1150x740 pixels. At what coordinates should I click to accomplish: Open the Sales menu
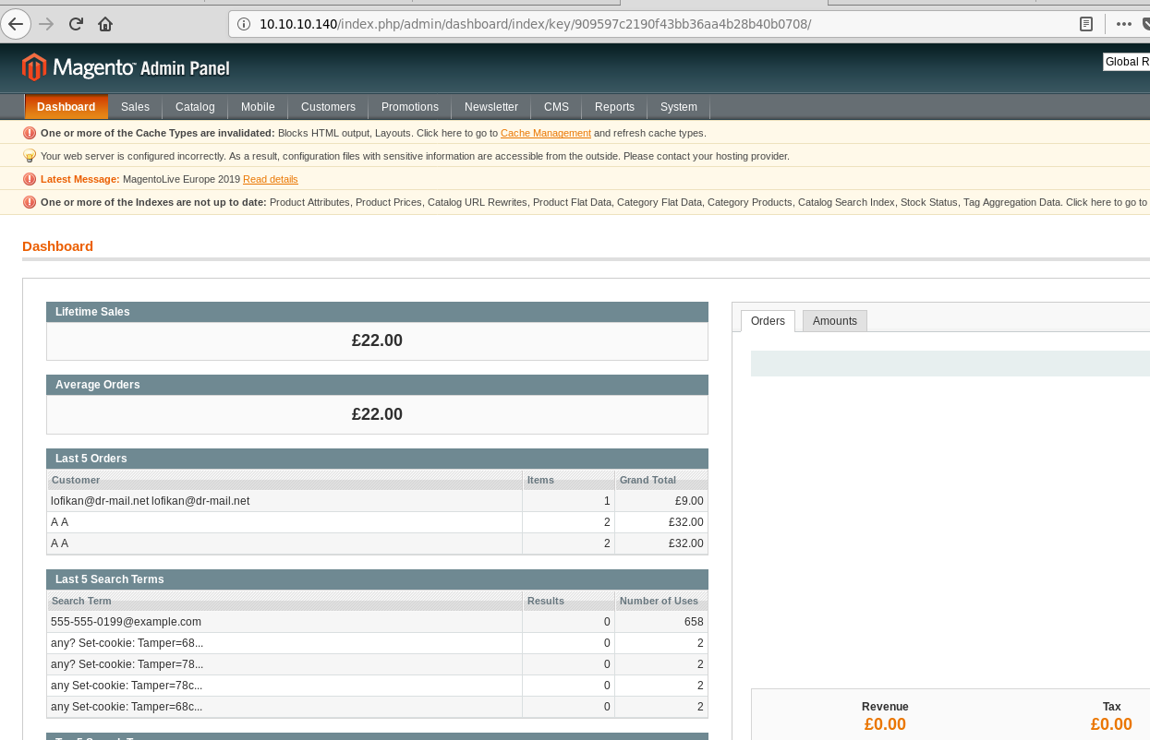pos(135,107)
